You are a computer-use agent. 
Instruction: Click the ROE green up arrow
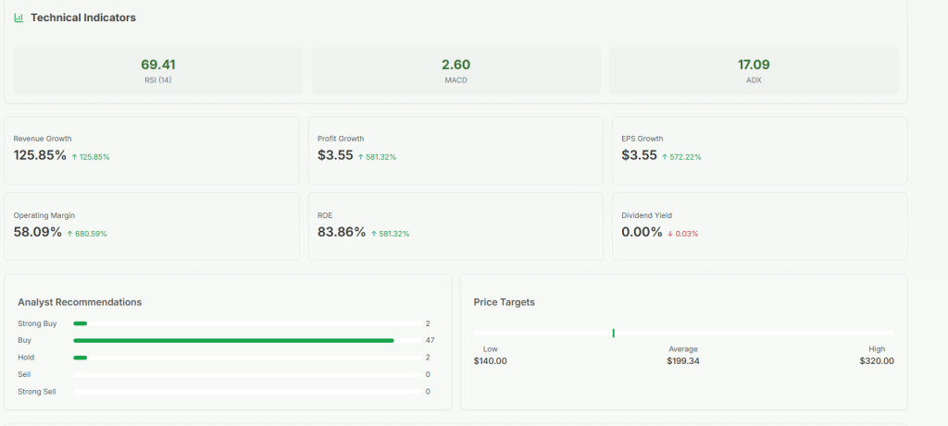point(375,234)
